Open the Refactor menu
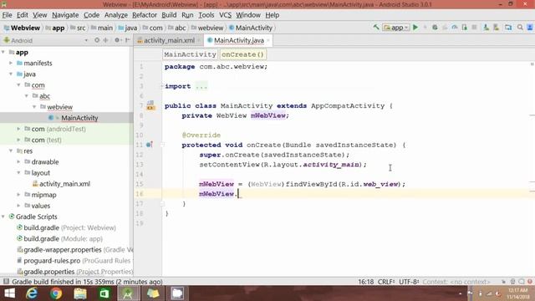 (x=145, y=15)
